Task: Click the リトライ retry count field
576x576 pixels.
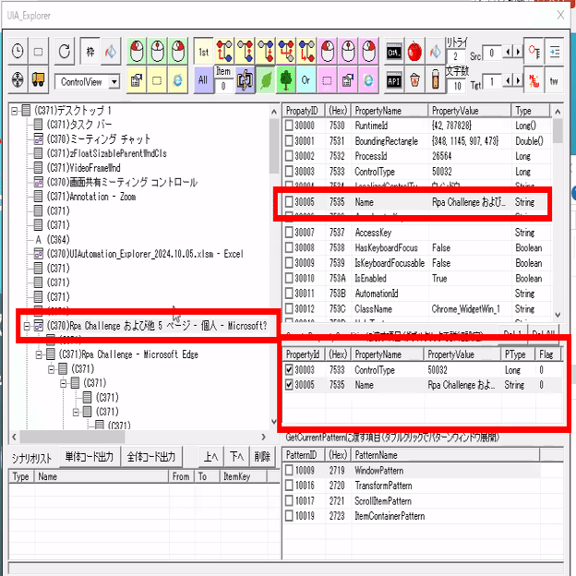Action: pyautogui.click(x=455, y=55)
